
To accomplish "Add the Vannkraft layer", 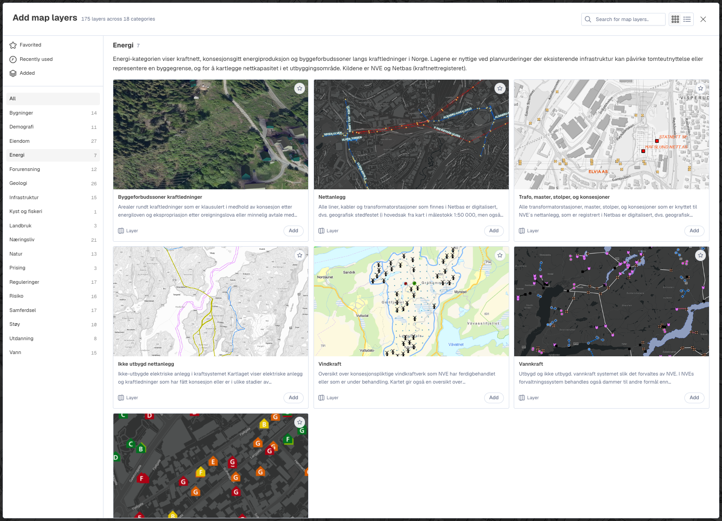I will pos(694,398).
